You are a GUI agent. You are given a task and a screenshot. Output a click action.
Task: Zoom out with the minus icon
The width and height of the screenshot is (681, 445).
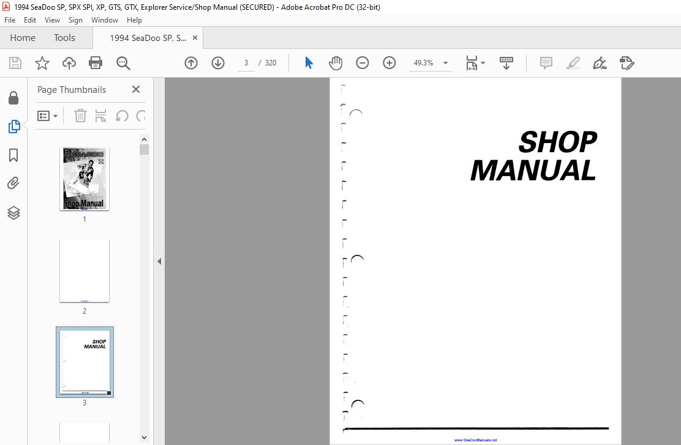click(x=362, y=63)
